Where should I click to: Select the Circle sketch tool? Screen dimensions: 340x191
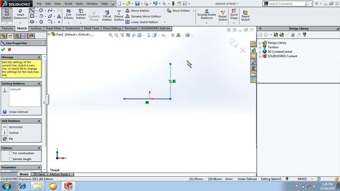(41, 11)
